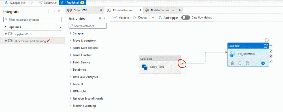View PII_Dataflow code via braces icon
The height and width of the screenshot is (112, 283).
240,63
